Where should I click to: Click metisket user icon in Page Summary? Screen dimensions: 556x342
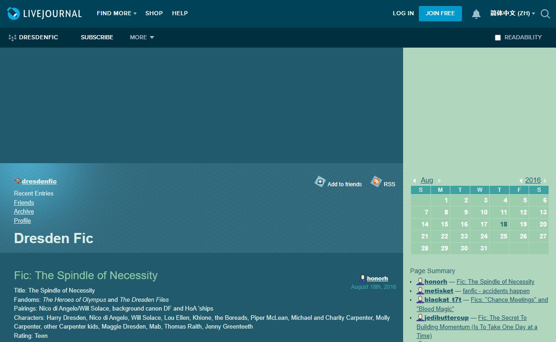tap(420, 291)
